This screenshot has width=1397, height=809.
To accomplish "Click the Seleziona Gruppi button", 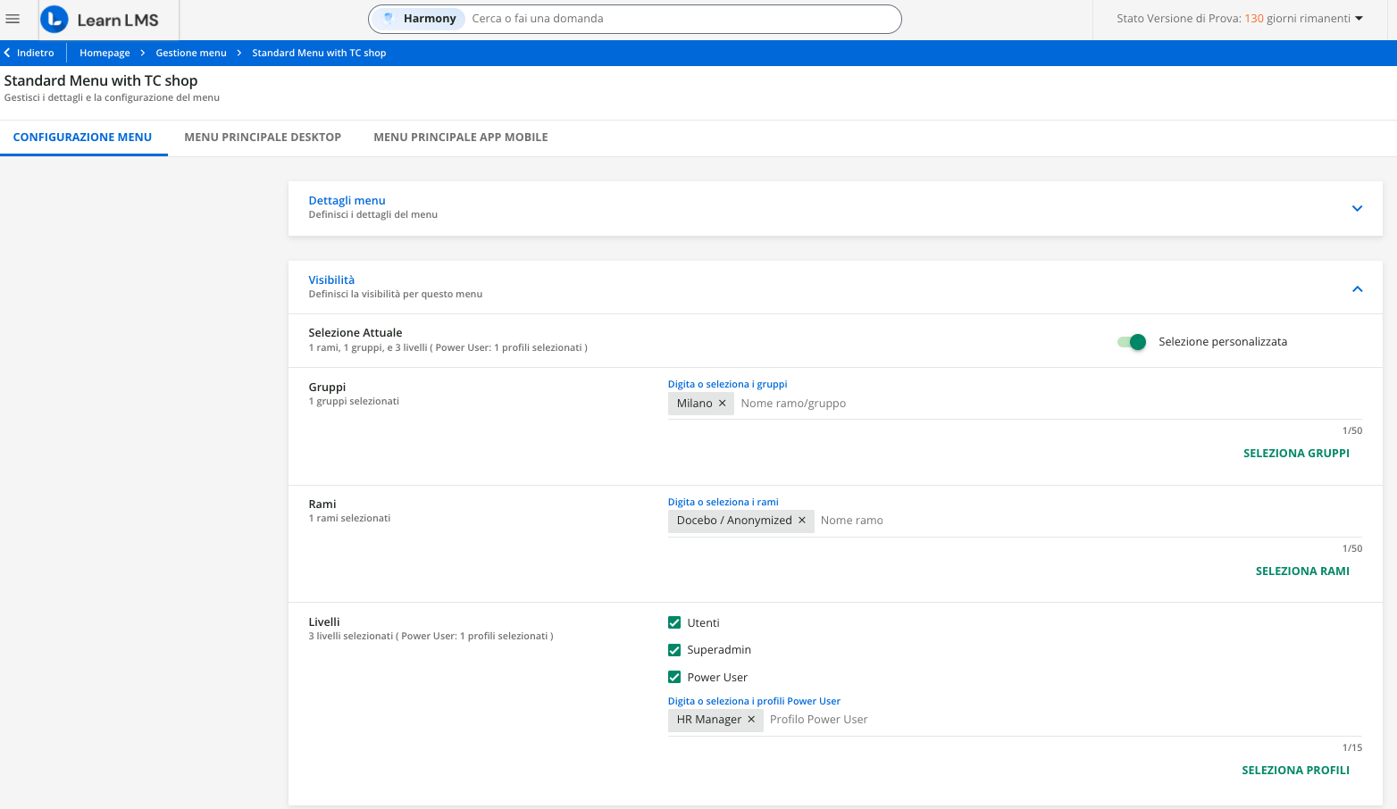I will pyautogui.click(x=1296, y=454).
